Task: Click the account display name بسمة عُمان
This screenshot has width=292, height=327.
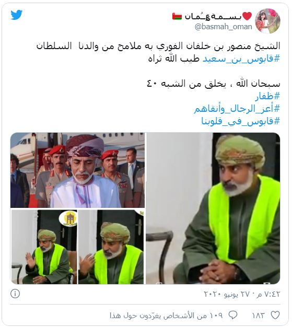Action: [213, 16]
